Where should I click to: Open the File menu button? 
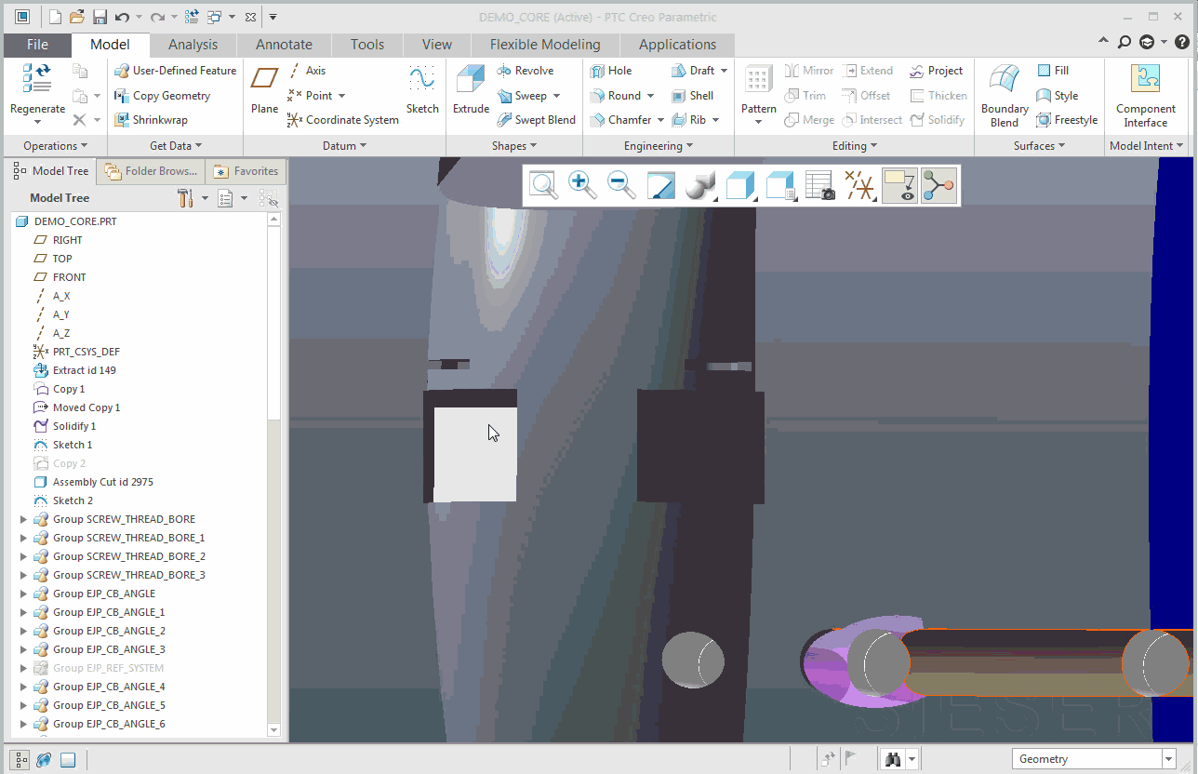pyautogui.click(x=37, y=45)
